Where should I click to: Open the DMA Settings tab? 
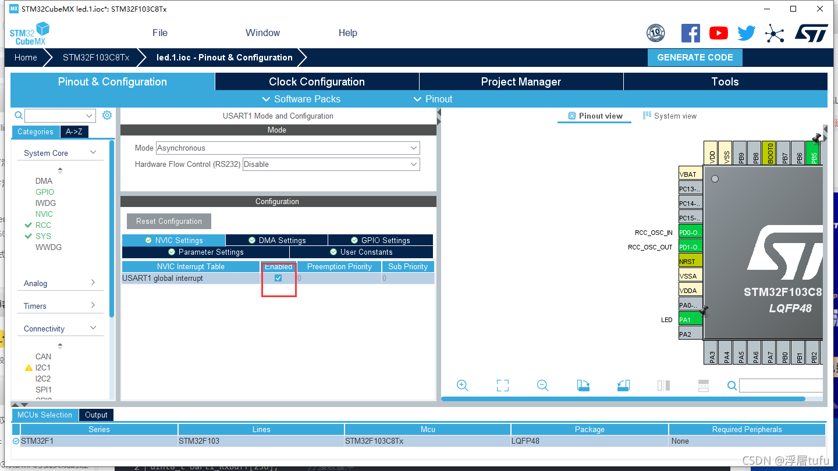(x=276, y=240)
